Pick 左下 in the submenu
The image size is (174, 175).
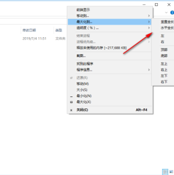163,76
